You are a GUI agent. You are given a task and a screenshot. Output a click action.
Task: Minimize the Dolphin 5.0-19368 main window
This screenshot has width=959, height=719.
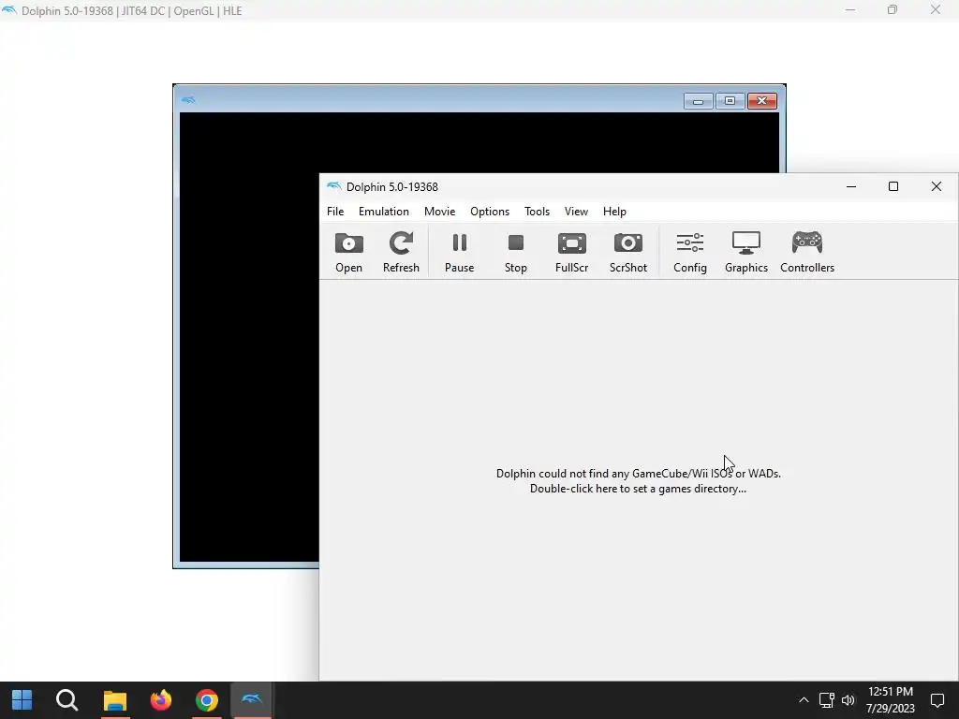pyautogui.click(x=850, y=186)
